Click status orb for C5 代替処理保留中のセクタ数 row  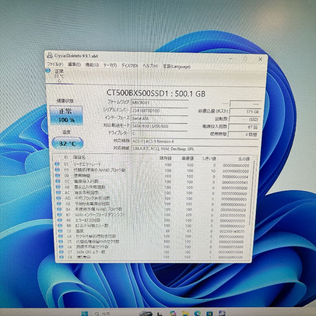(61, 241)
